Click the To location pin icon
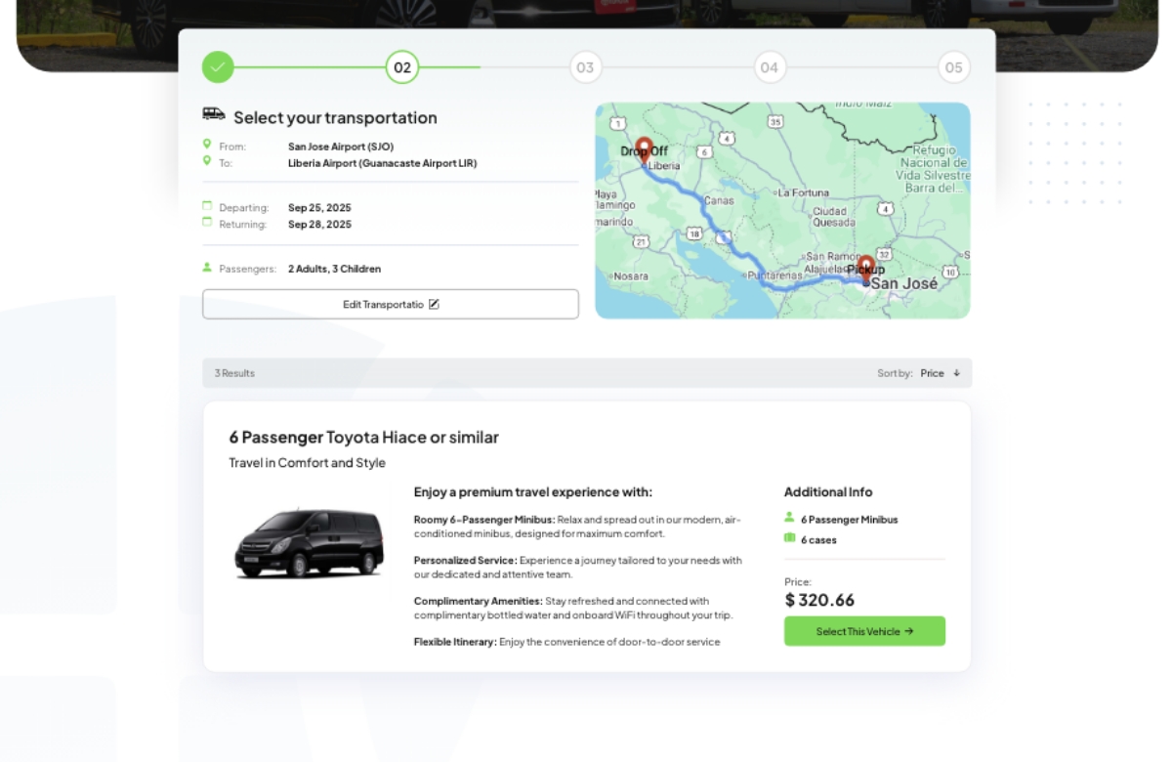 [x=207, y=161]
